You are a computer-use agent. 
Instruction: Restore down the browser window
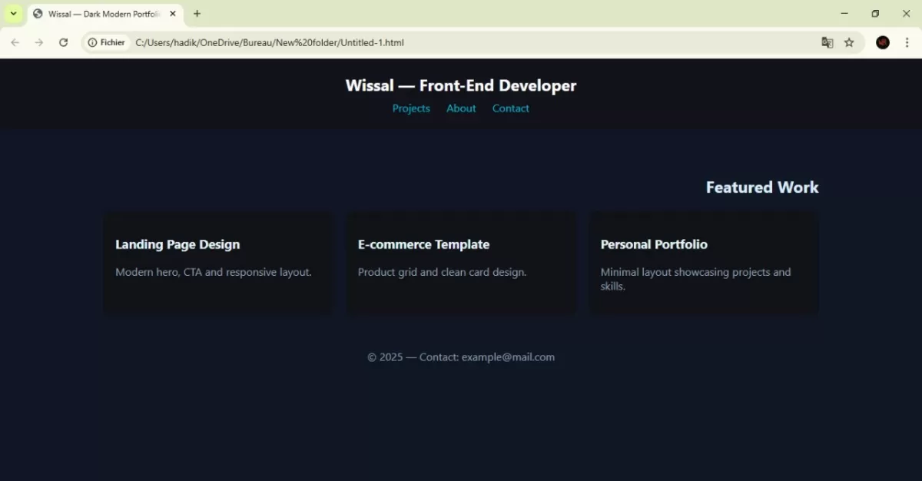pos(874,14)
